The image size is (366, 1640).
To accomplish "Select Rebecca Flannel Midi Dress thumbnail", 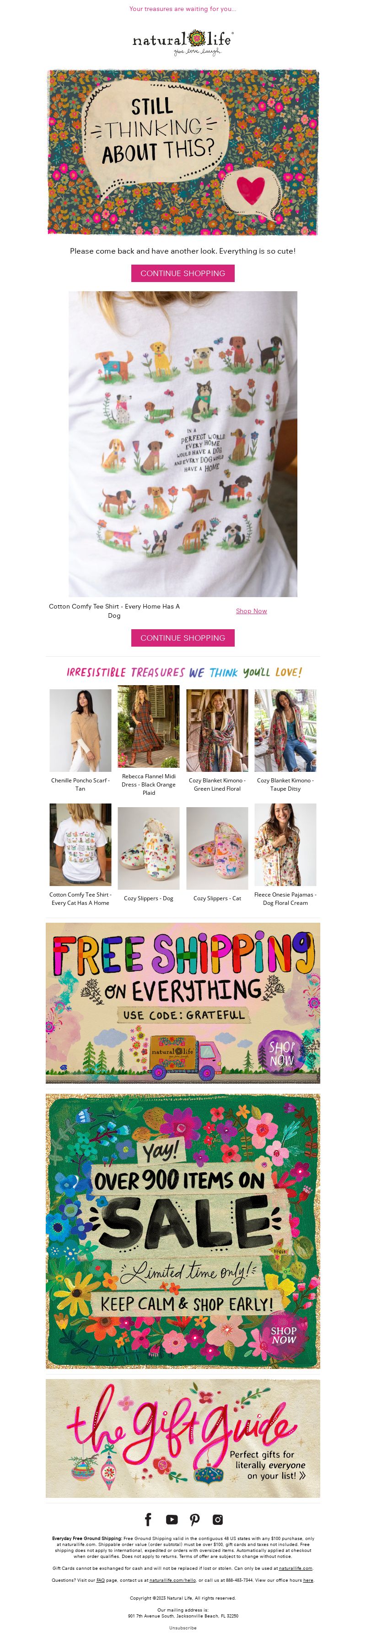I will pyautogui.click(x=149, y=726).
